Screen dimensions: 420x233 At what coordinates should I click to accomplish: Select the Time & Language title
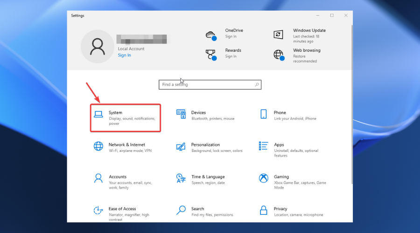click(x=208, y=177)
